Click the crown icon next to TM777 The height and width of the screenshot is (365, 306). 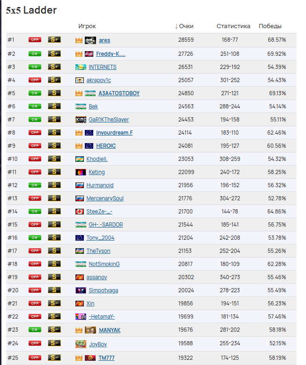[x=79, y=358]
